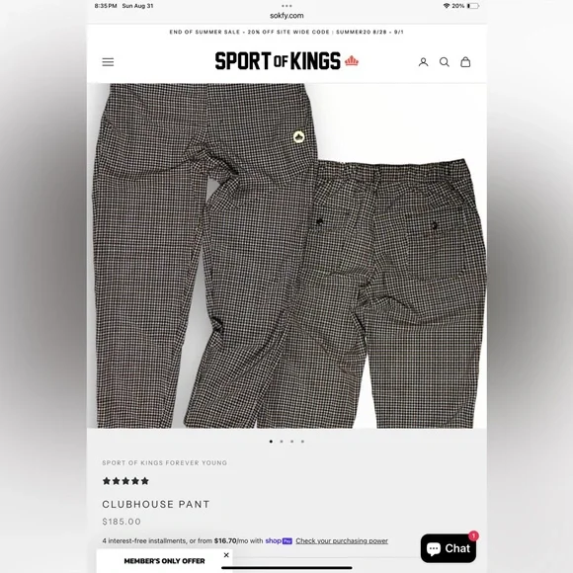Screen dimensions: 573x573
Task: Select the third image carousel dot
Action: coord(292,442)
